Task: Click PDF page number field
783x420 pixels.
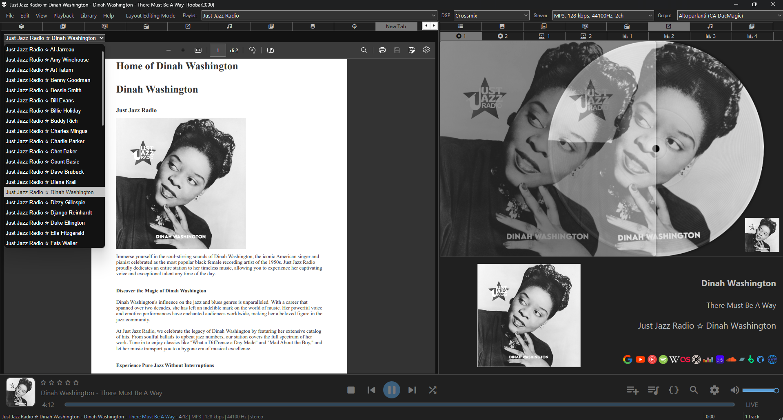Action: pos(217,50)
